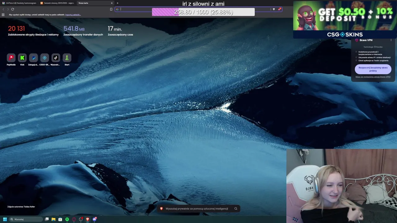Click 'Masz już wykupioną usługę Brave VPN?' link
The image size is (397, 223).
click(373, 77)
